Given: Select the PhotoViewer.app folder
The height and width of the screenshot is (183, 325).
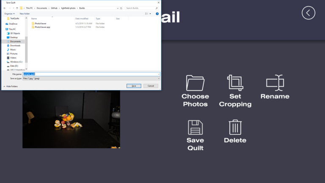Looking at the screenshot, I should tap(42, 27).
